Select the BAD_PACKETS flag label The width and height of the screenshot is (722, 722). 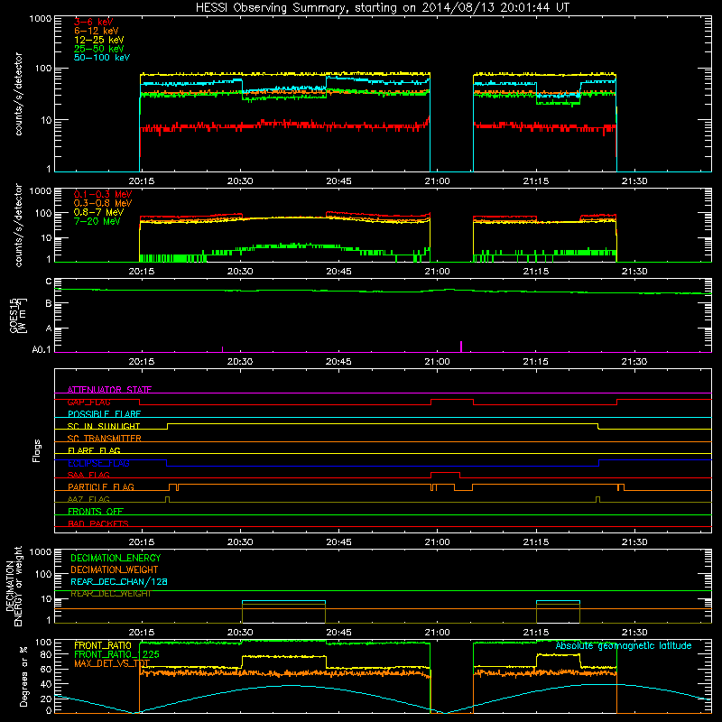98,523
